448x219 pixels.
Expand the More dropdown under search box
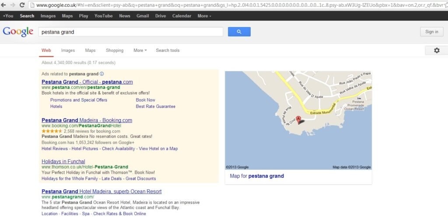(140, 51)
